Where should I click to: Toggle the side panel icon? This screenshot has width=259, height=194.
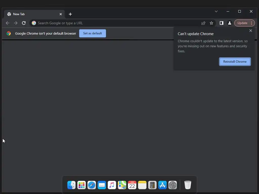click(x=222, y=23)
